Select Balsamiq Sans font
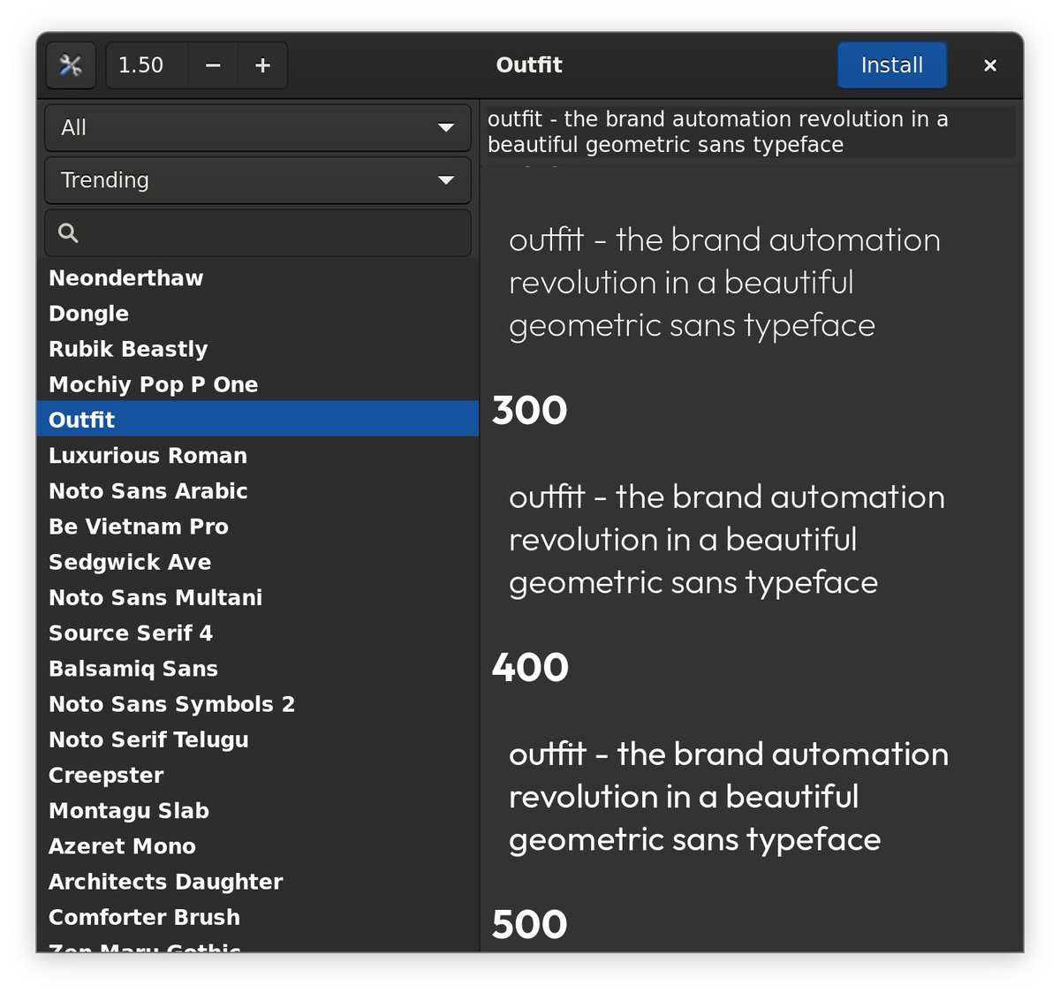 (x=258, y=669)
